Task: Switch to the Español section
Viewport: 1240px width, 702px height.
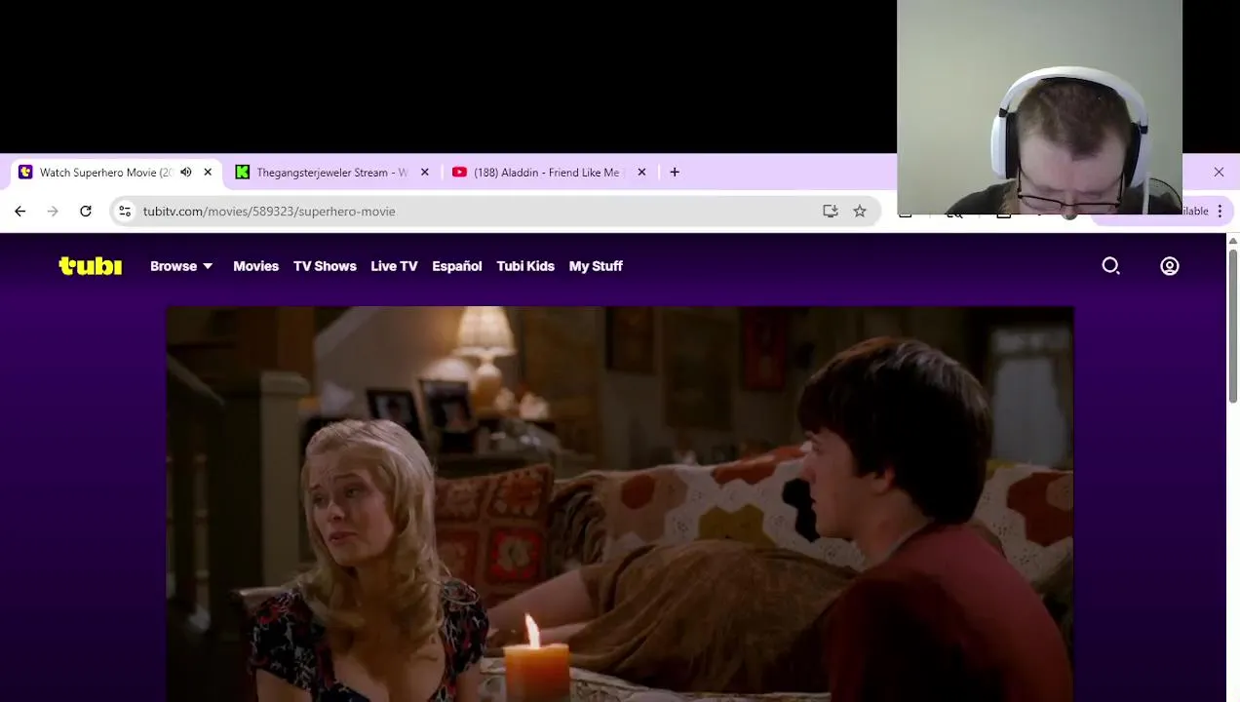Action: pos(457,266)
